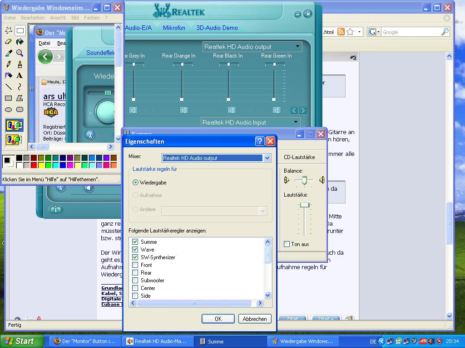
Task: Select the rectangular selection tool in Paint
Action: (x=20, y=30)
